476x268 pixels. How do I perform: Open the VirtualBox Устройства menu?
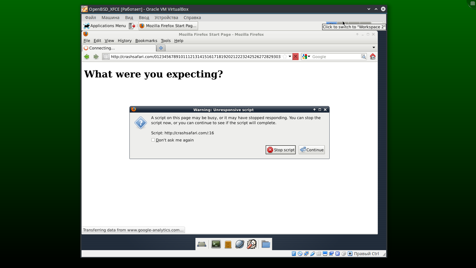click(x=166, y=18)
